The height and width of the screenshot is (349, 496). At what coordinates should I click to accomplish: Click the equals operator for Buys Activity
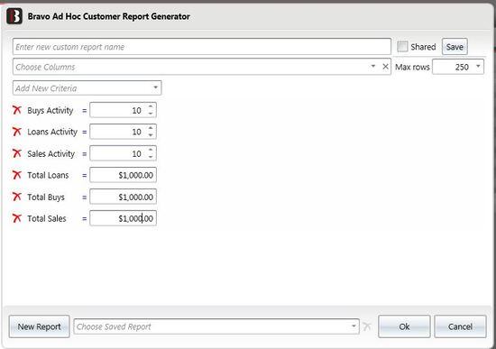pos(84,111)
